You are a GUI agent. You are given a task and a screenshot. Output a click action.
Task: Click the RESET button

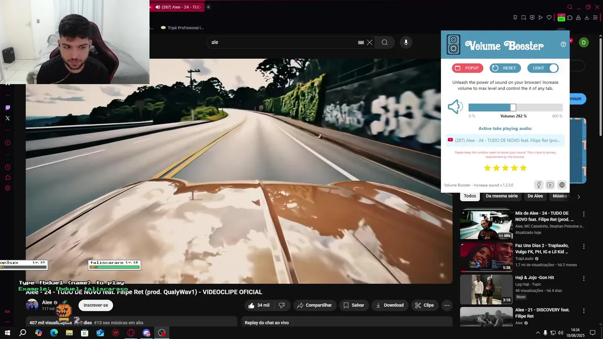point(505,68)
